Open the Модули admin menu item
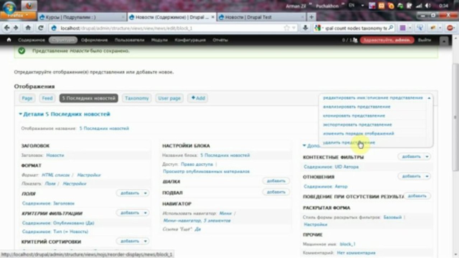This screenshot has height=258, width=459. (159, 40)
